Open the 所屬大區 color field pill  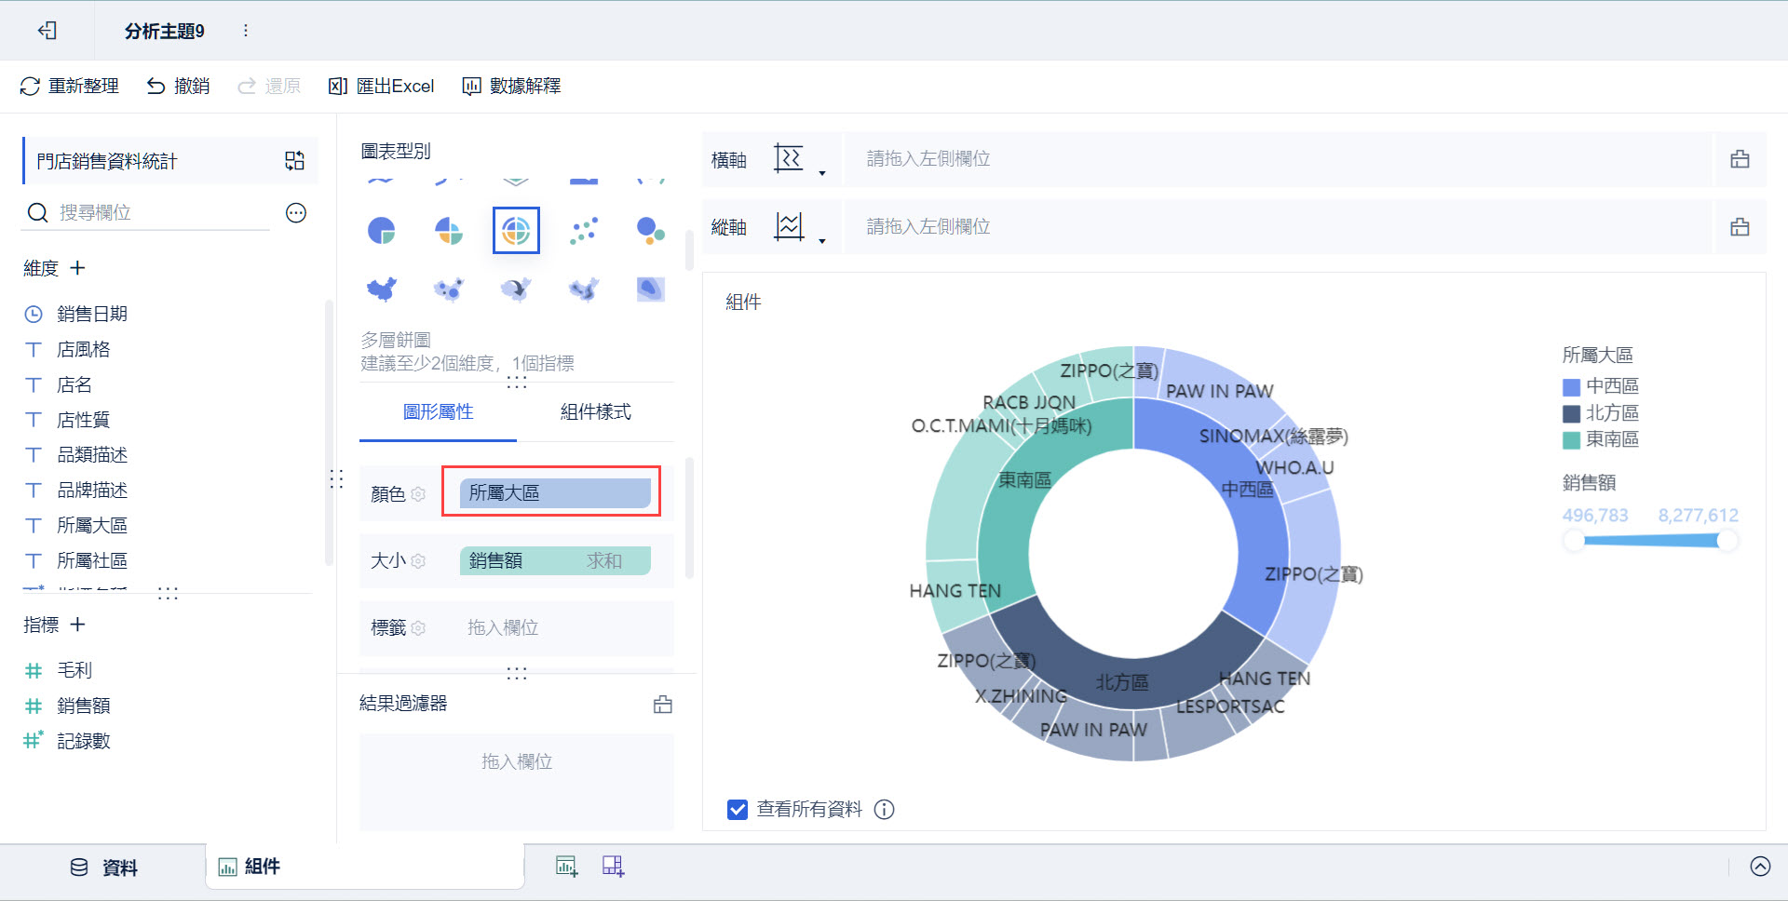click(x=555, y=493)
